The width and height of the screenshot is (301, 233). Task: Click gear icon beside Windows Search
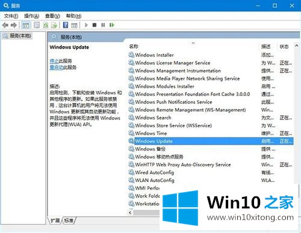(x=131, y=117)
